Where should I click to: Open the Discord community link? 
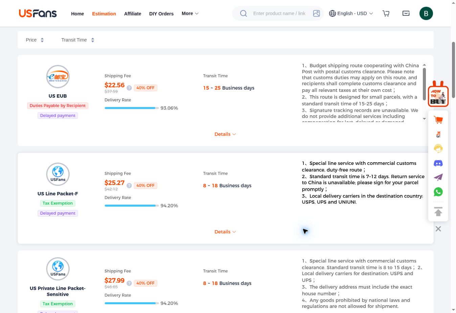point(438,163)
